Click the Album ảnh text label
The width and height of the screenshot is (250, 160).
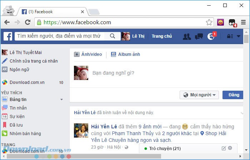click(129, 54)
